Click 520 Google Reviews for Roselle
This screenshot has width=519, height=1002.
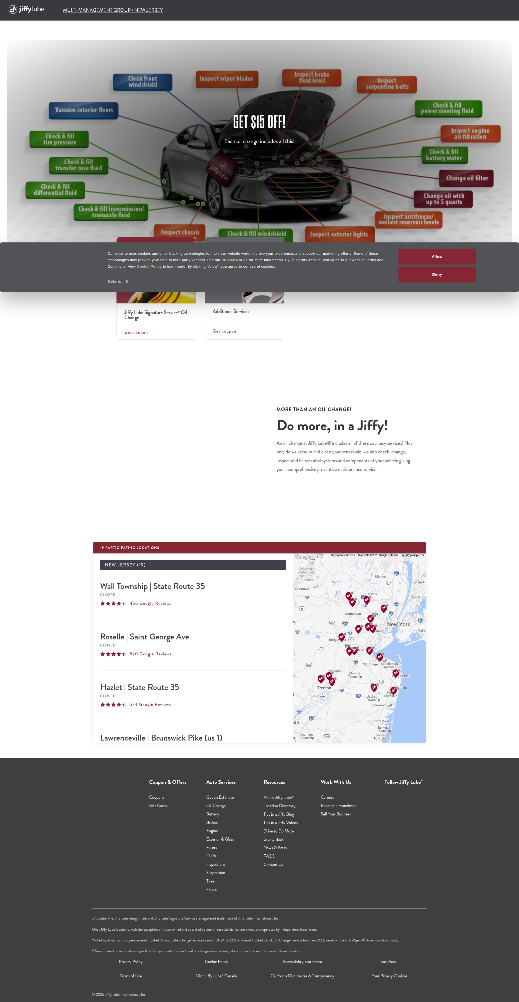point(151,654)
